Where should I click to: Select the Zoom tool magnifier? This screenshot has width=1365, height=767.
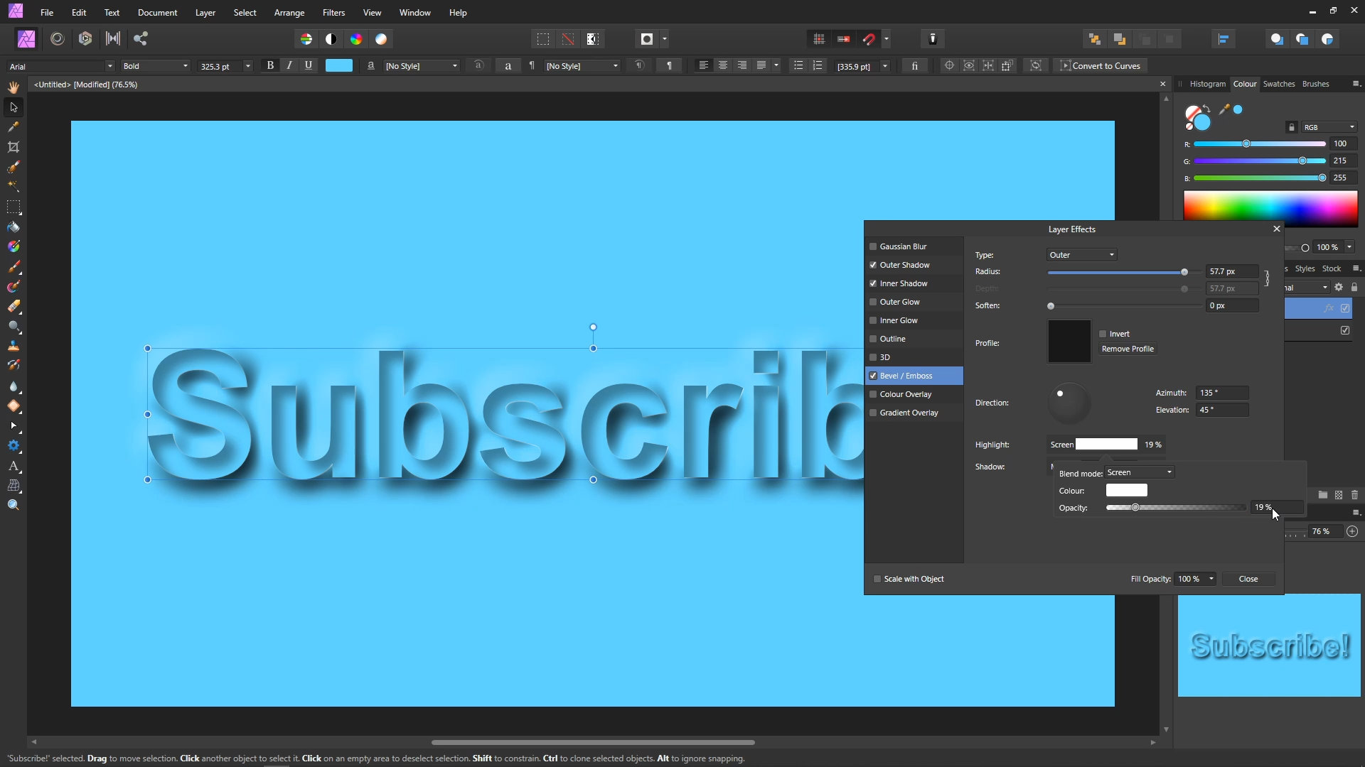point(14,505)
